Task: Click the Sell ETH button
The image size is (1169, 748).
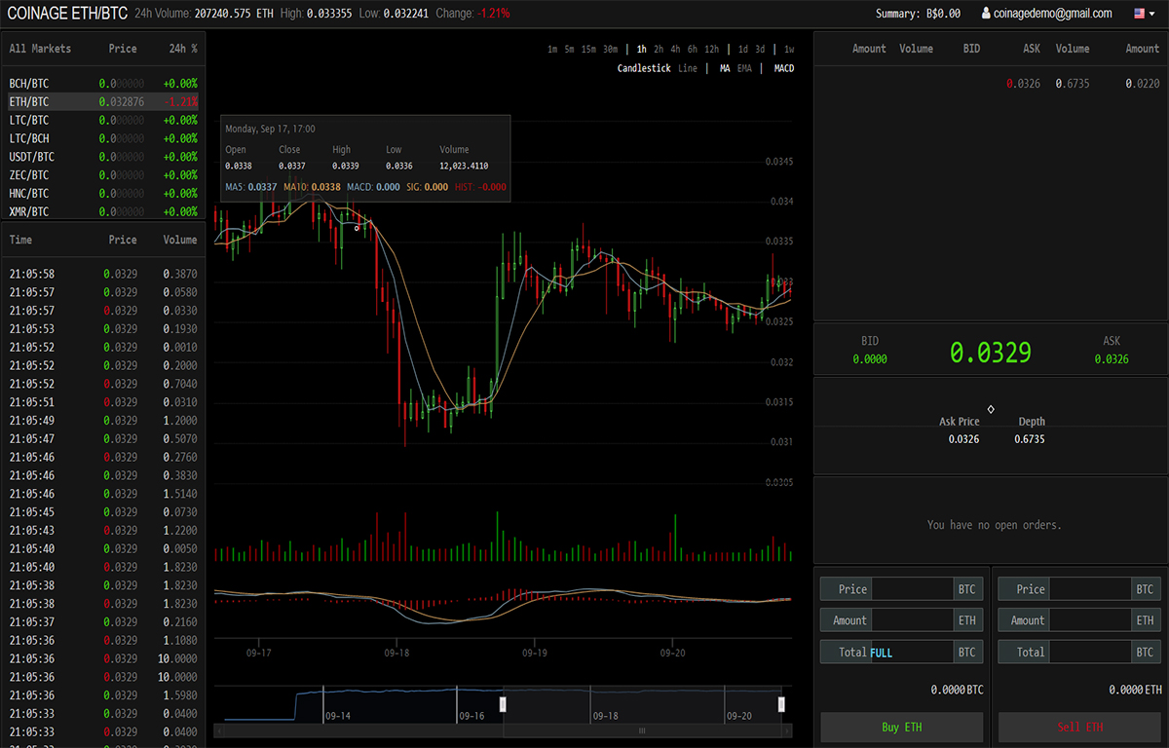Action: (1079, 728)
